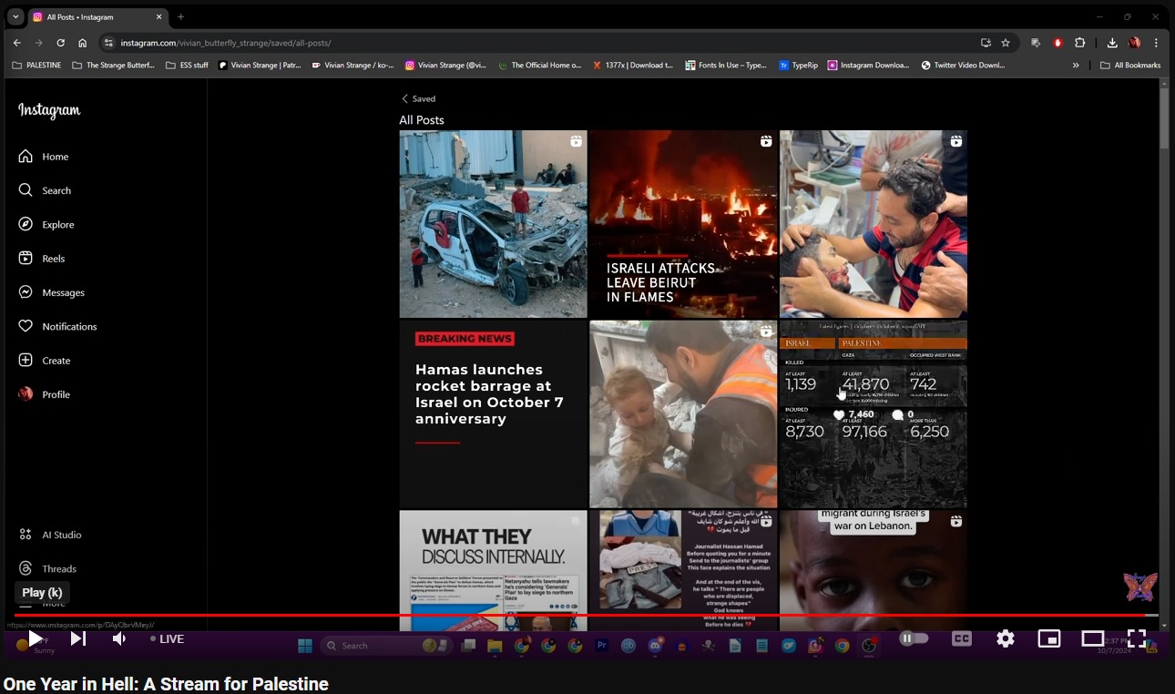
Task: Open the YouTube settings gear
Action: pos(1006,638)
